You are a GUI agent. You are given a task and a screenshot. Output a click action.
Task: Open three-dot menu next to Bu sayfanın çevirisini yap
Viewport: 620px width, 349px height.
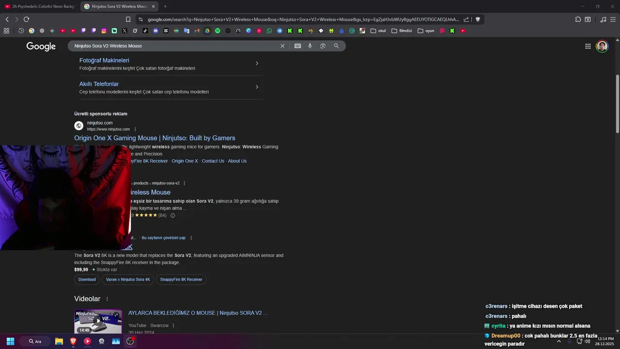tap(191, 238)
